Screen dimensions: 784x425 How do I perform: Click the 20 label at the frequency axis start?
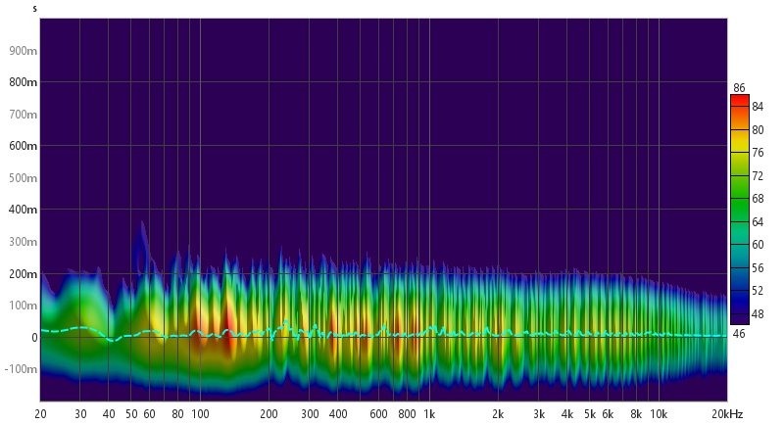click(41, 414)
